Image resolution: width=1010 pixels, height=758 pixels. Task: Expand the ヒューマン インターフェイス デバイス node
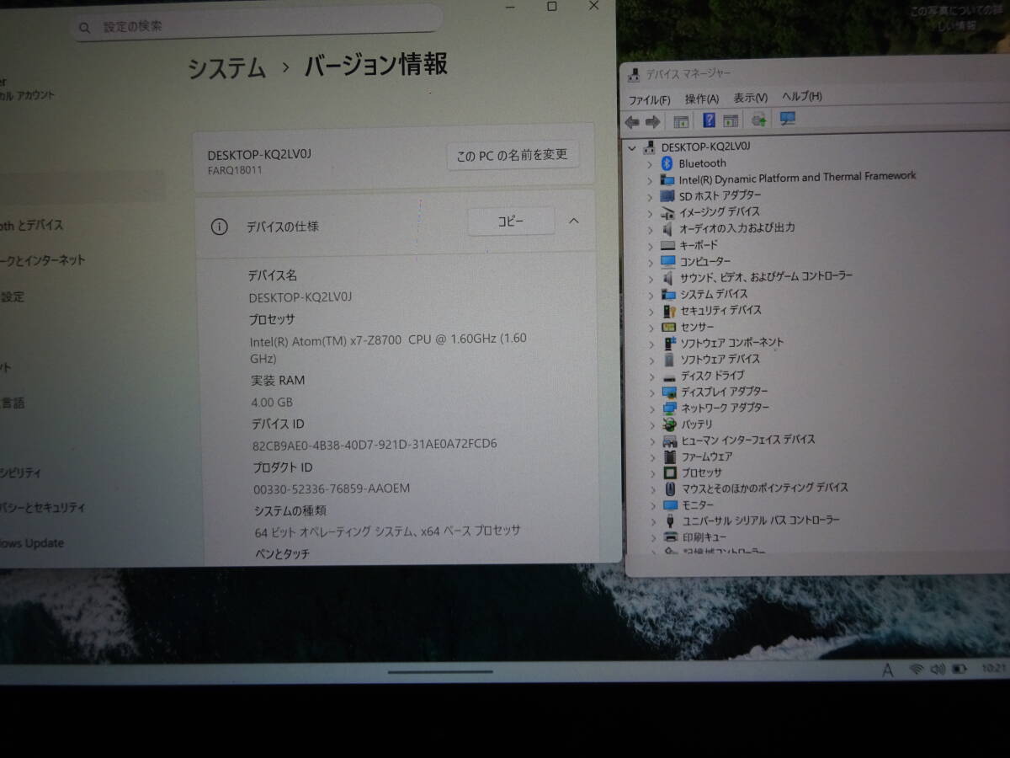(651, 441)
